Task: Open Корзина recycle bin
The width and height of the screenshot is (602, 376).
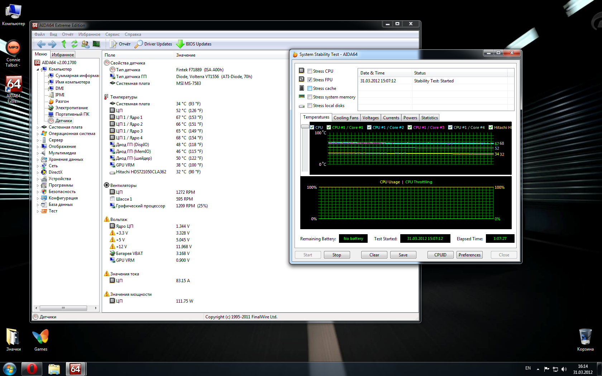Action: tap(585, 340)
